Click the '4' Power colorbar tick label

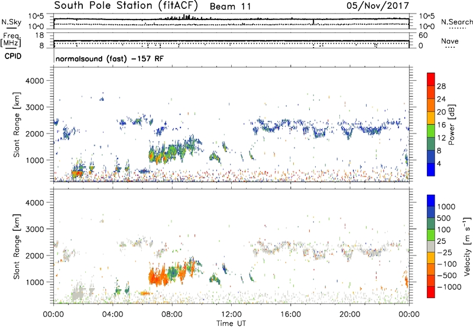[439, 163]
